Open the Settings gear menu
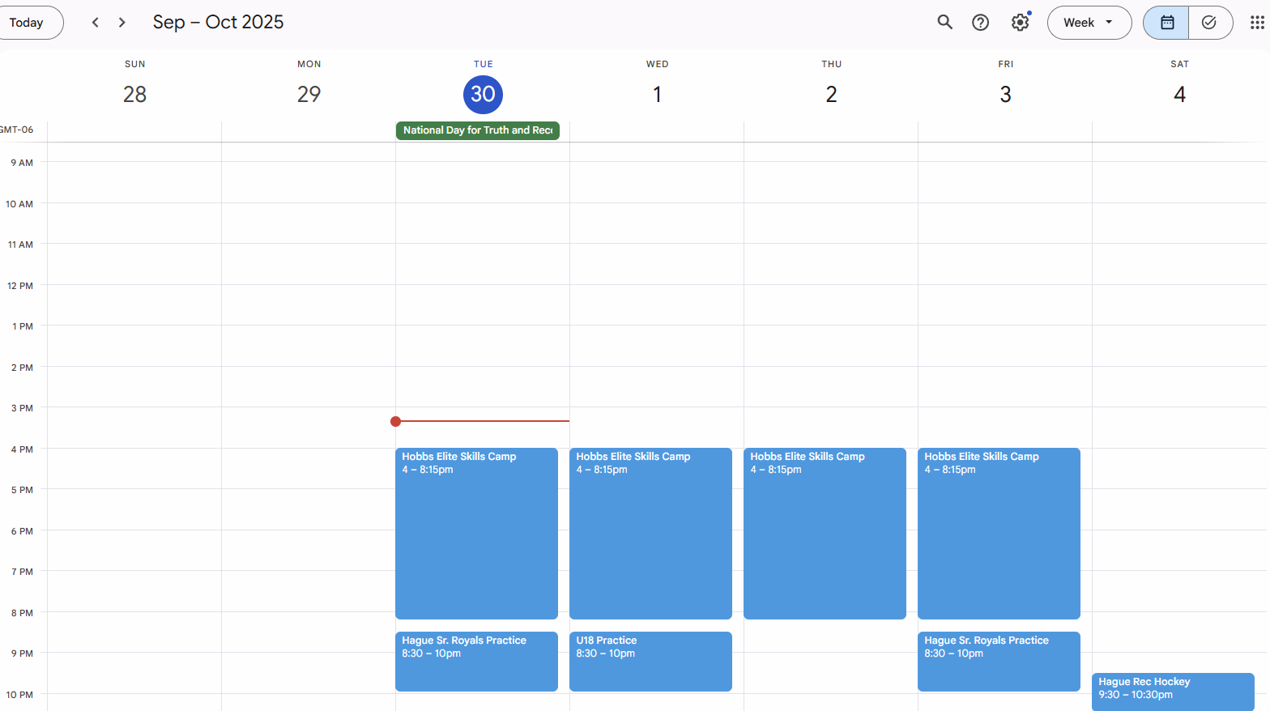1270x711 pixels. click(x=1020, y=23)
